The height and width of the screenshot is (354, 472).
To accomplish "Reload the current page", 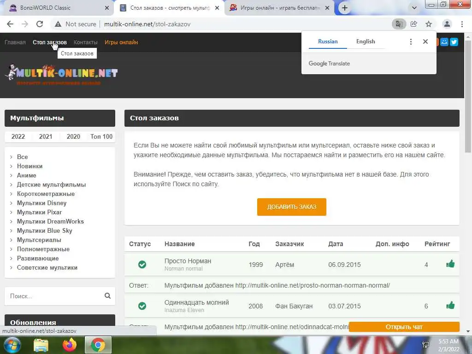I will pos(40,24).
